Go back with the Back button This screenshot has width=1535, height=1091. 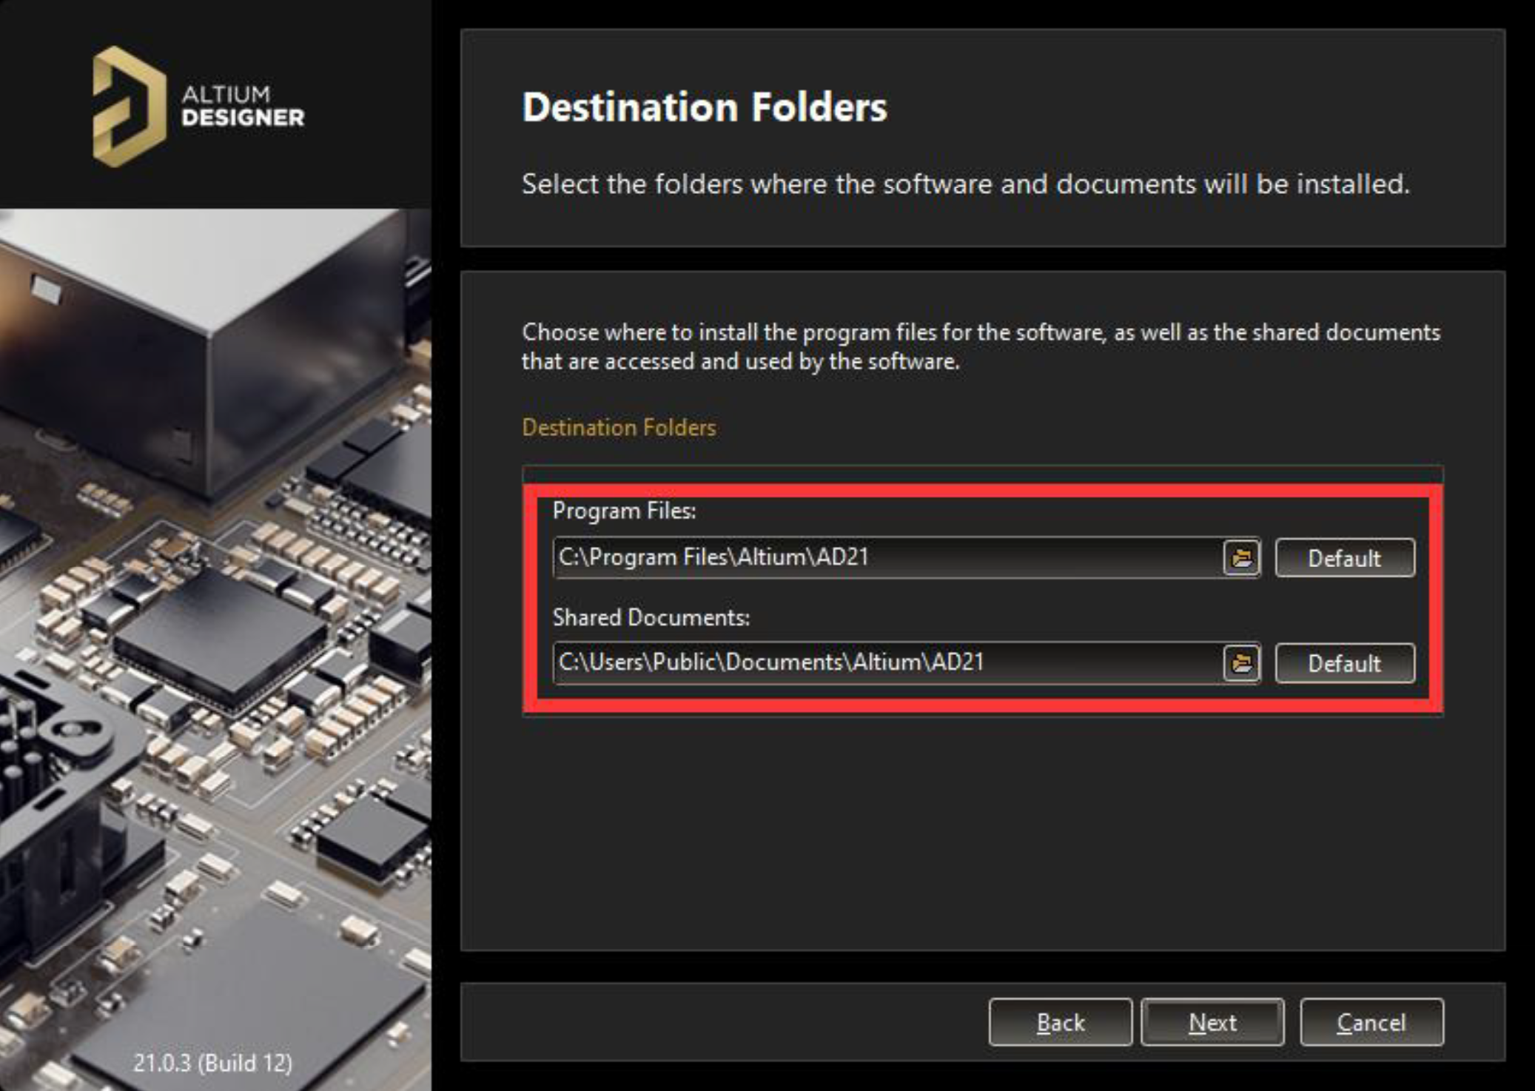tap(1060, 1022)
